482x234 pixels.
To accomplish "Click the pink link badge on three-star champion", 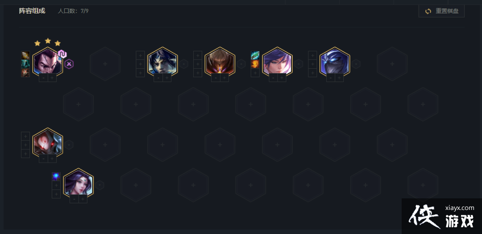I will click(x=62, y=54).
